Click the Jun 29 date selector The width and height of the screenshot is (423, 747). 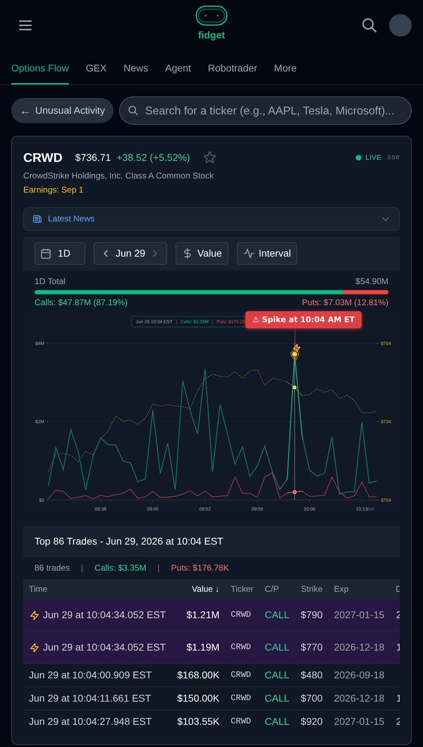pyautogui.click(x=130, y=253)
